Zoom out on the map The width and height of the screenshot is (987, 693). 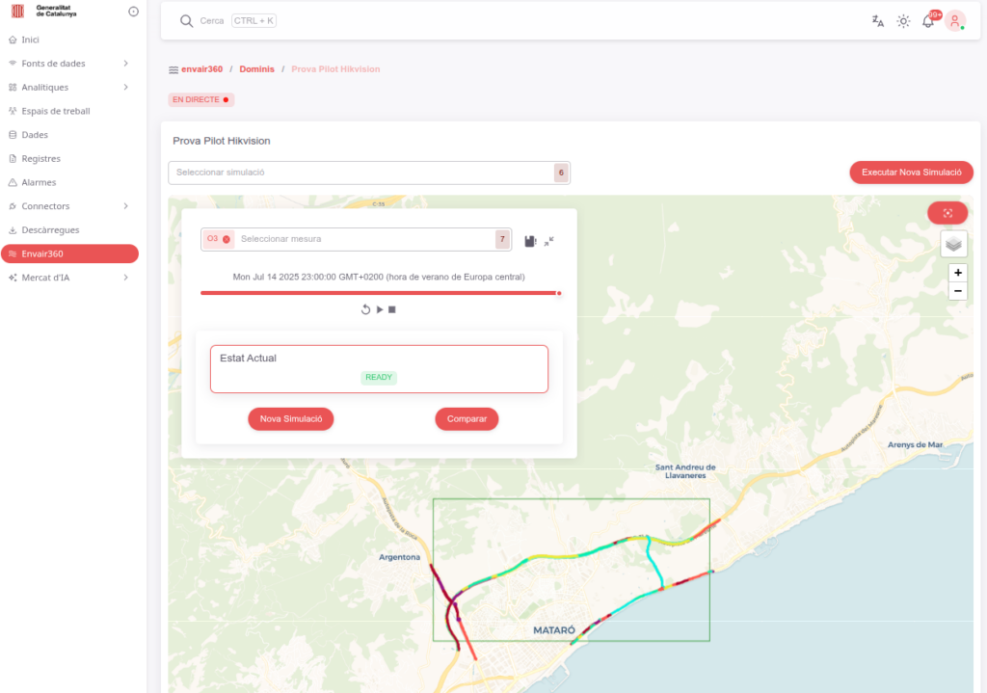tap(957, 291)
